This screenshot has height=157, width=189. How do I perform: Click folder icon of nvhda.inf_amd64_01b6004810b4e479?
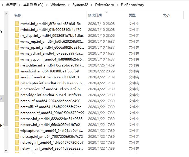pos(17,30)
